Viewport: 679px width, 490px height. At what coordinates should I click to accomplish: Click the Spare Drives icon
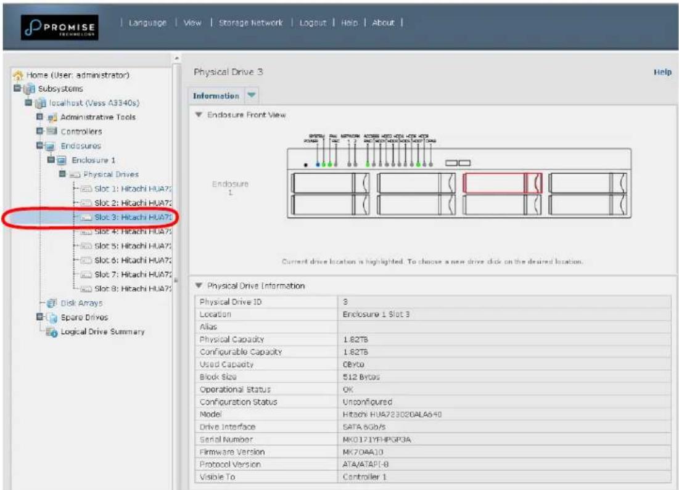point(52,317)
